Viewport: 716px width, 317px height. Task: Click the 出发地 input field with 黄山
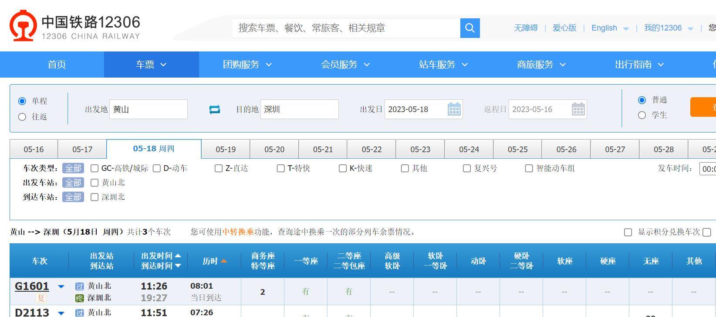click(x=148, y=109)
